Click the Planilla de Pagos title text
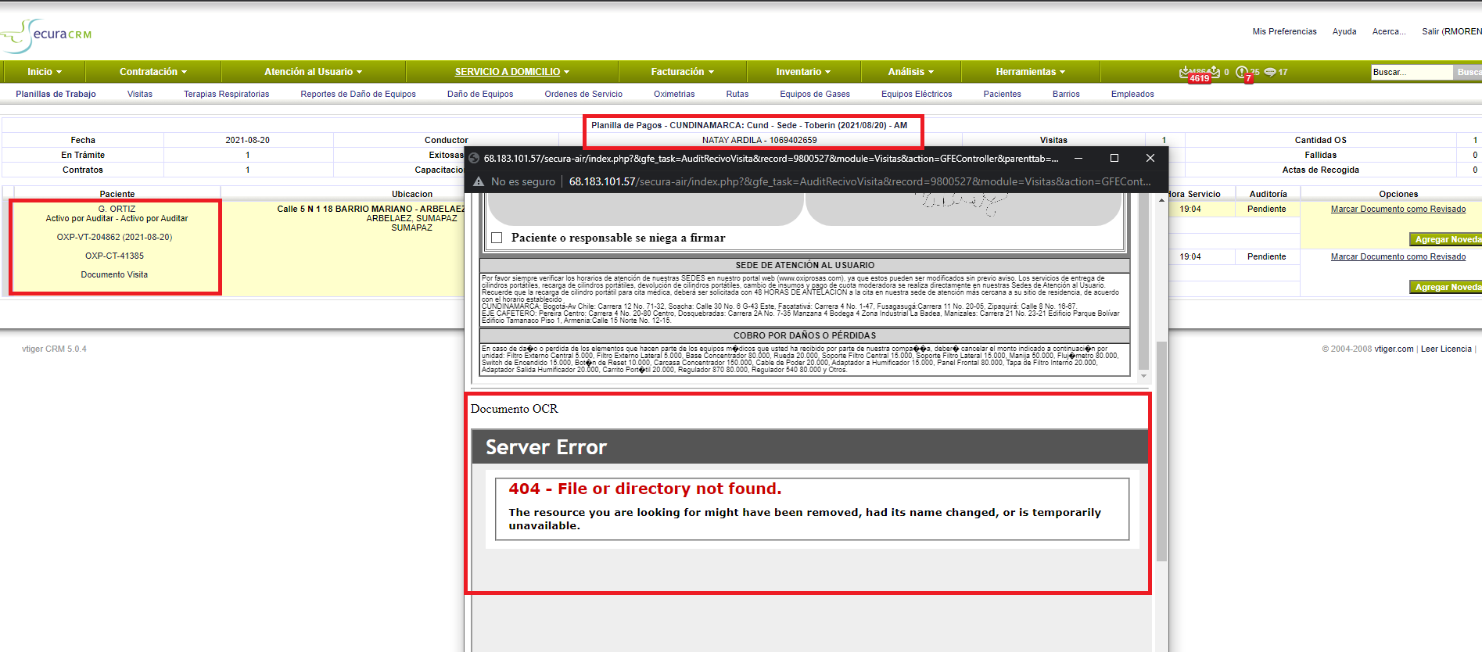Screen dimensions: 1482x652 749,125
